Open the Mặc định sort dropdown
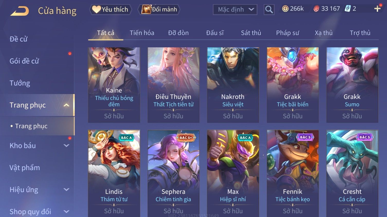The width and height of the screenshot is (387, 217). pos(235,10)
